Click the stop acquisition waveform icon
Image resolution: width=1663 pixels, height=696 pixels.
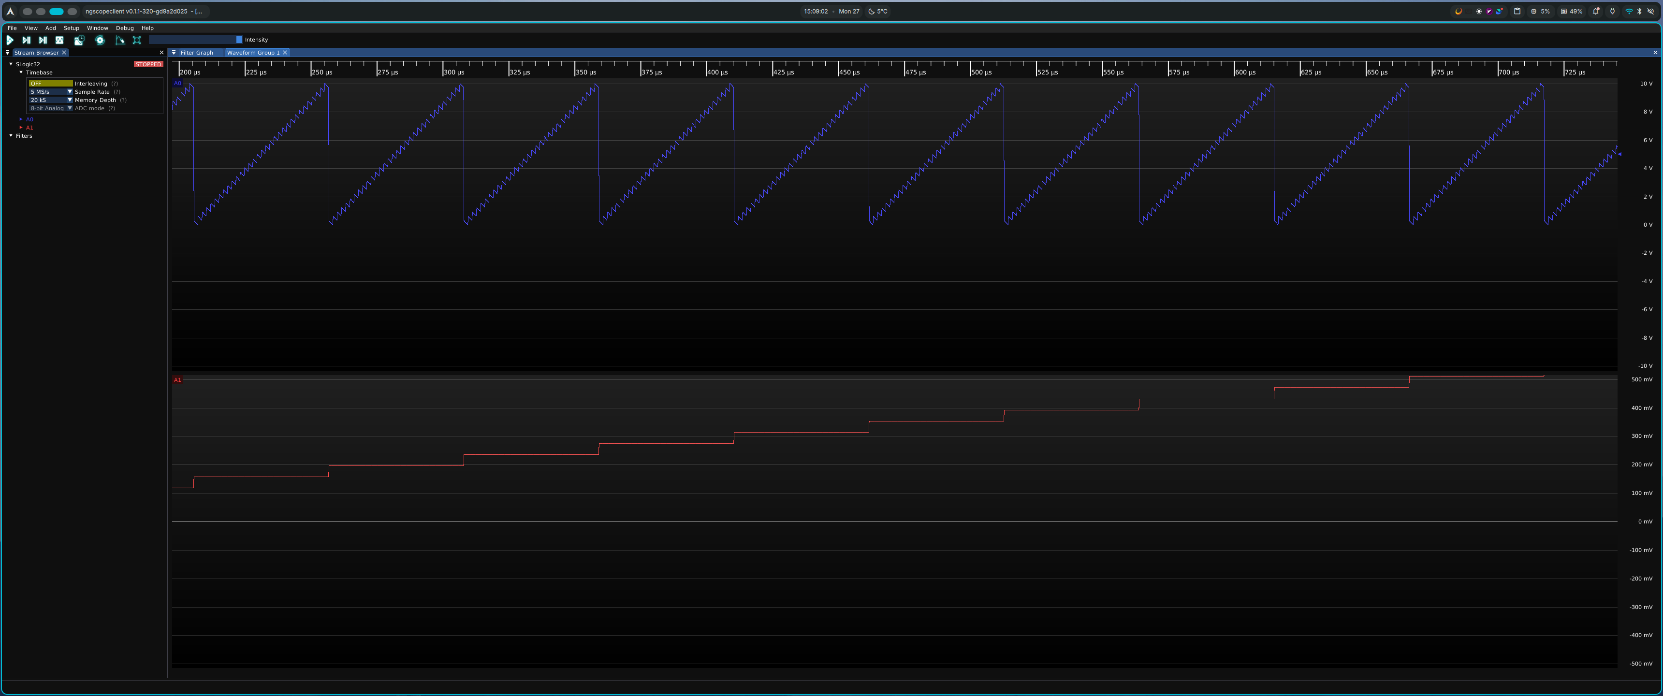click(x=59, y=40)
